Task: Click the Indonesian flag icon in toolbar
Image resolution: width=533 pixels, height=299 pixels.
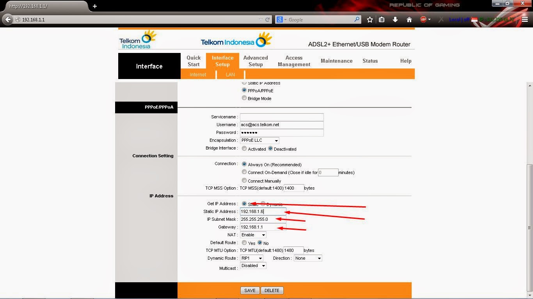Action: point(474,19)
